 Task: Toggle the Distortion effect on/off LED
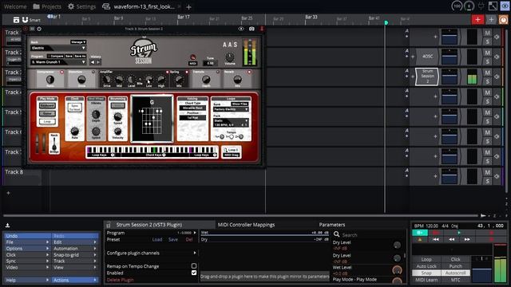[93, 72]
